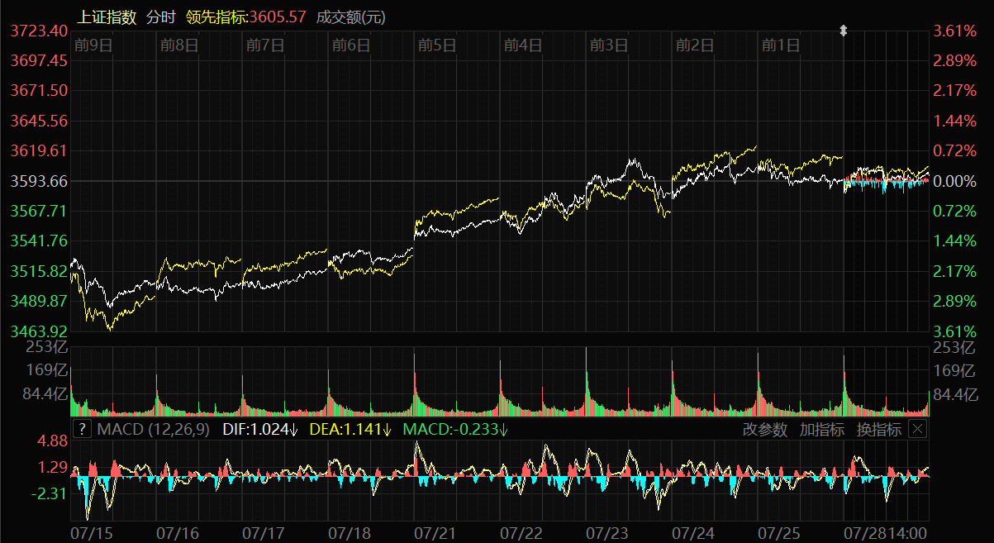Image resolution: width=994 pixels, height=543 pixels.
Task: Select the 分时 intraday chart tab
Action: pos(160,17)
